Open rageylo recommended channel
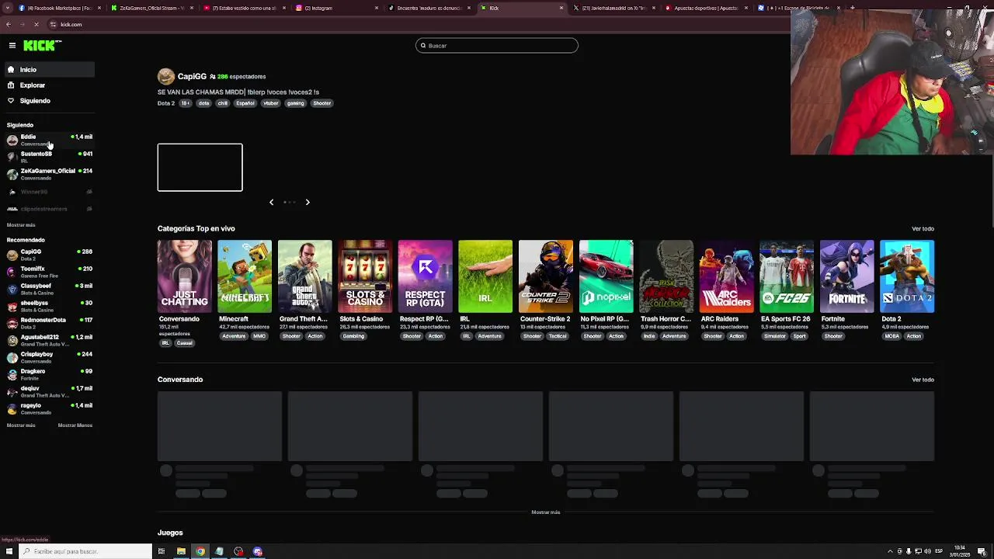This screenshot has height=559, width=994. [49, 408]
